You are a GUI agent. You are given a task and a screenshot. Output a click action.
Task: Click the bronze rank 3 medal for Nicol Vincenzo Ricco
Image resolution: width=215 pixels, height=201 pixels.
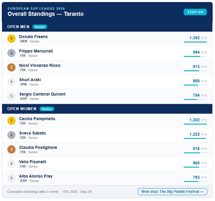pyautogui.click(x=11, y=67)
